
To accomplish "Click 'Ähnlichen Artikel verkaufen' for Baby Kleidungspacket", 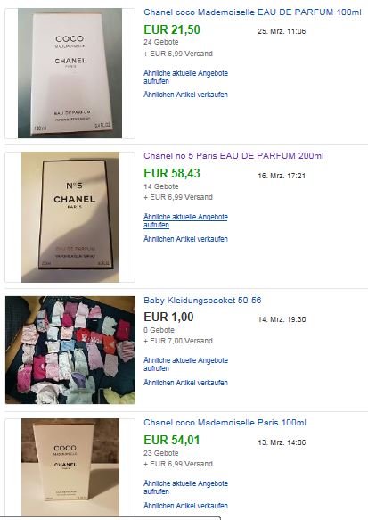I will pos(185,383).
